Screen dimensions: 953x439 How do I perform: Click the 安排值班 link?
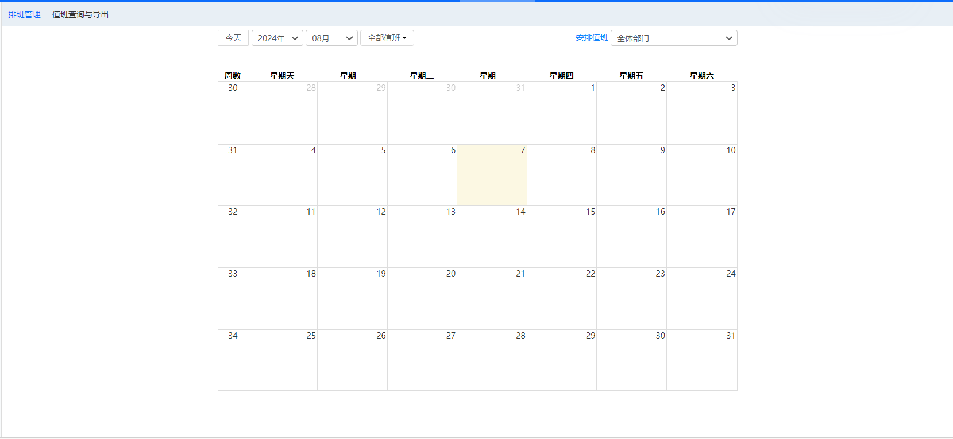tap(592, 37)
